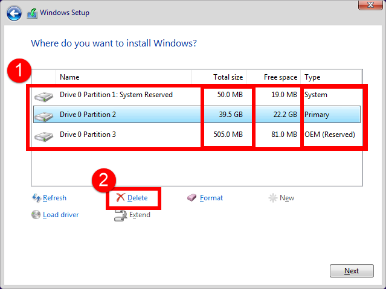Viewport: 386px width, 289px height.
Task: Click the Format eraser icon
Action: (x=192, y=198)
